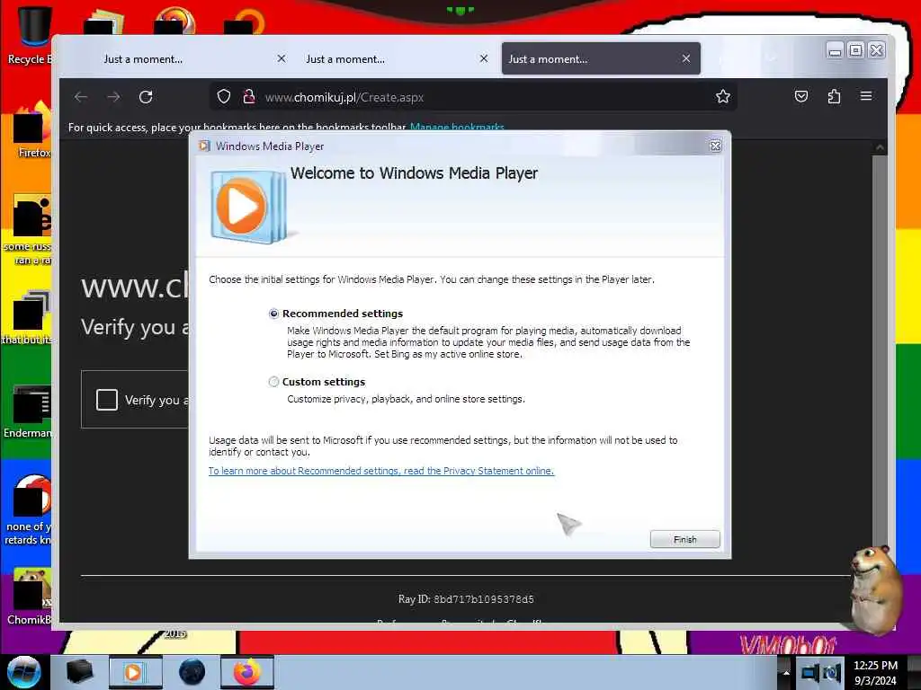Close the second Just a moment tab
This screenshot has width=921, height=690.
click(x=483, y=58)
